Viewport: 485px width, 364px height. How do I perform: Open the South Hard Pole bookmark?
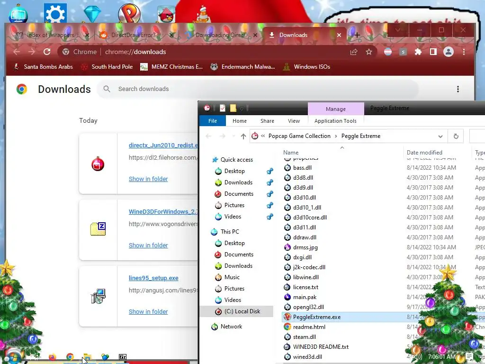[x=107, y=67]
